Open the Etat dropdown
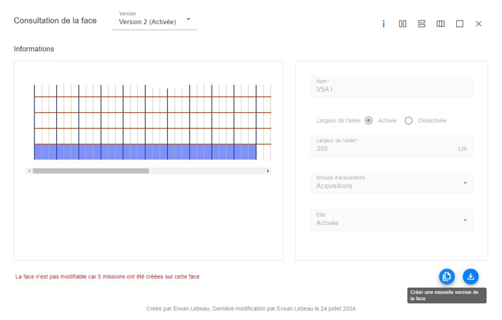Image resolution: width=502 pixels, height=320 pixels. [391, 220]
